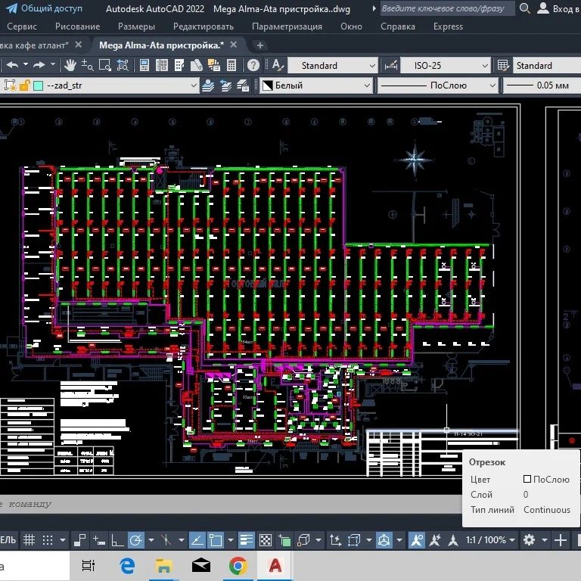Expand the Undo history dropdown arrow
Screen dimensions: 581x581
(x=26, y=64)
